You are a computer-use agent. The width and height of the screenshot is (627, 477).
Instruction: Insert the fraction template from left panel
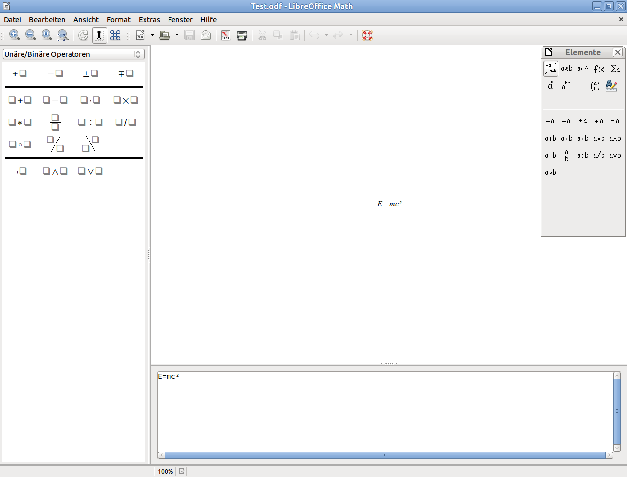(55, 122)
